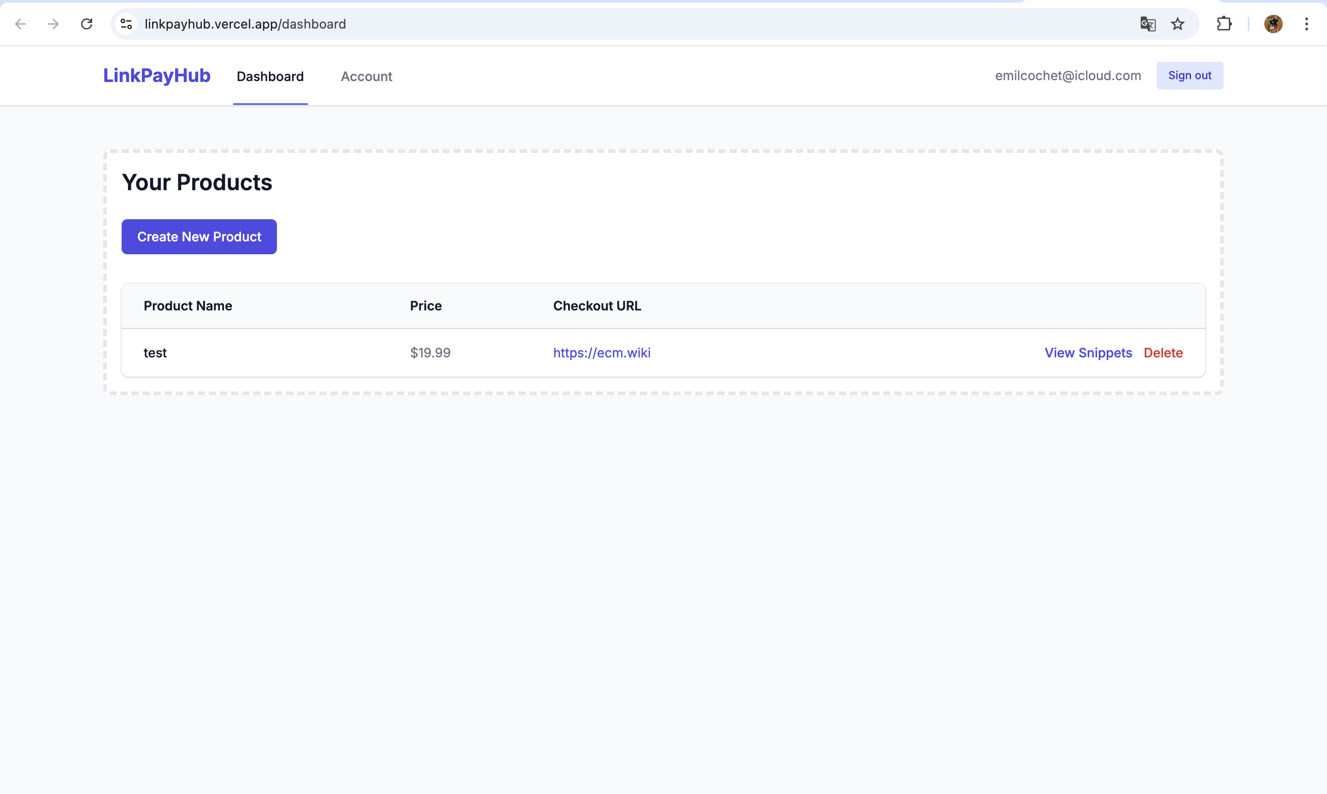Click the emilcochet@icloud.com email label

tap(1068, 75)
